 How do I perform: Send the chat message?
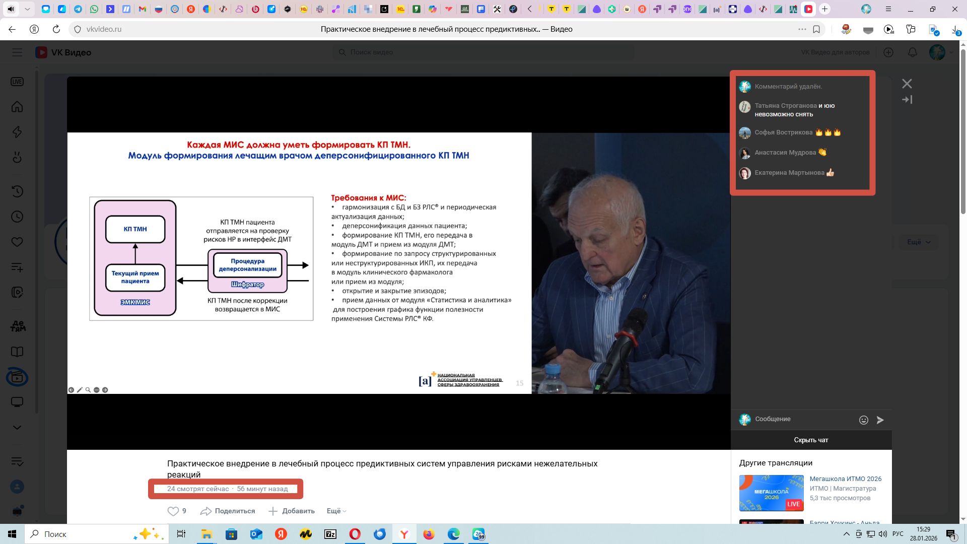[x=880, y=420]
